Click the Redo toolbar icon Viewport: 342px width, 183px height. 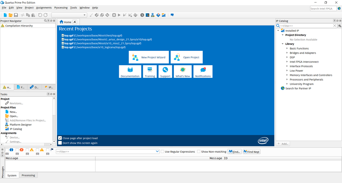click(x=46, y=15)
